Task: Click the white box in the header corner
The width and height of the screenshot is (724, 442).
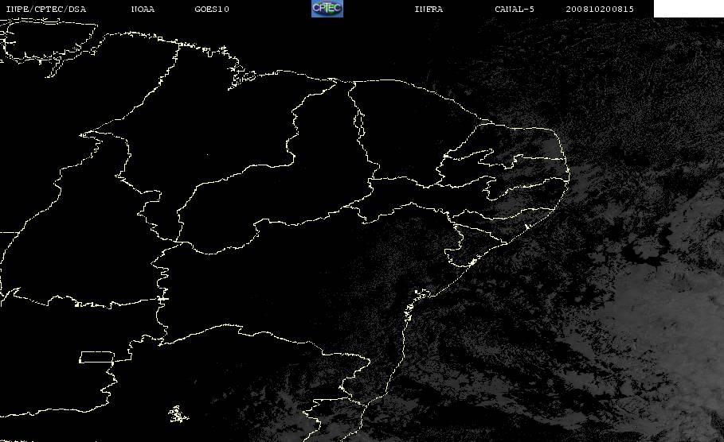Action: tap(689, 9)
